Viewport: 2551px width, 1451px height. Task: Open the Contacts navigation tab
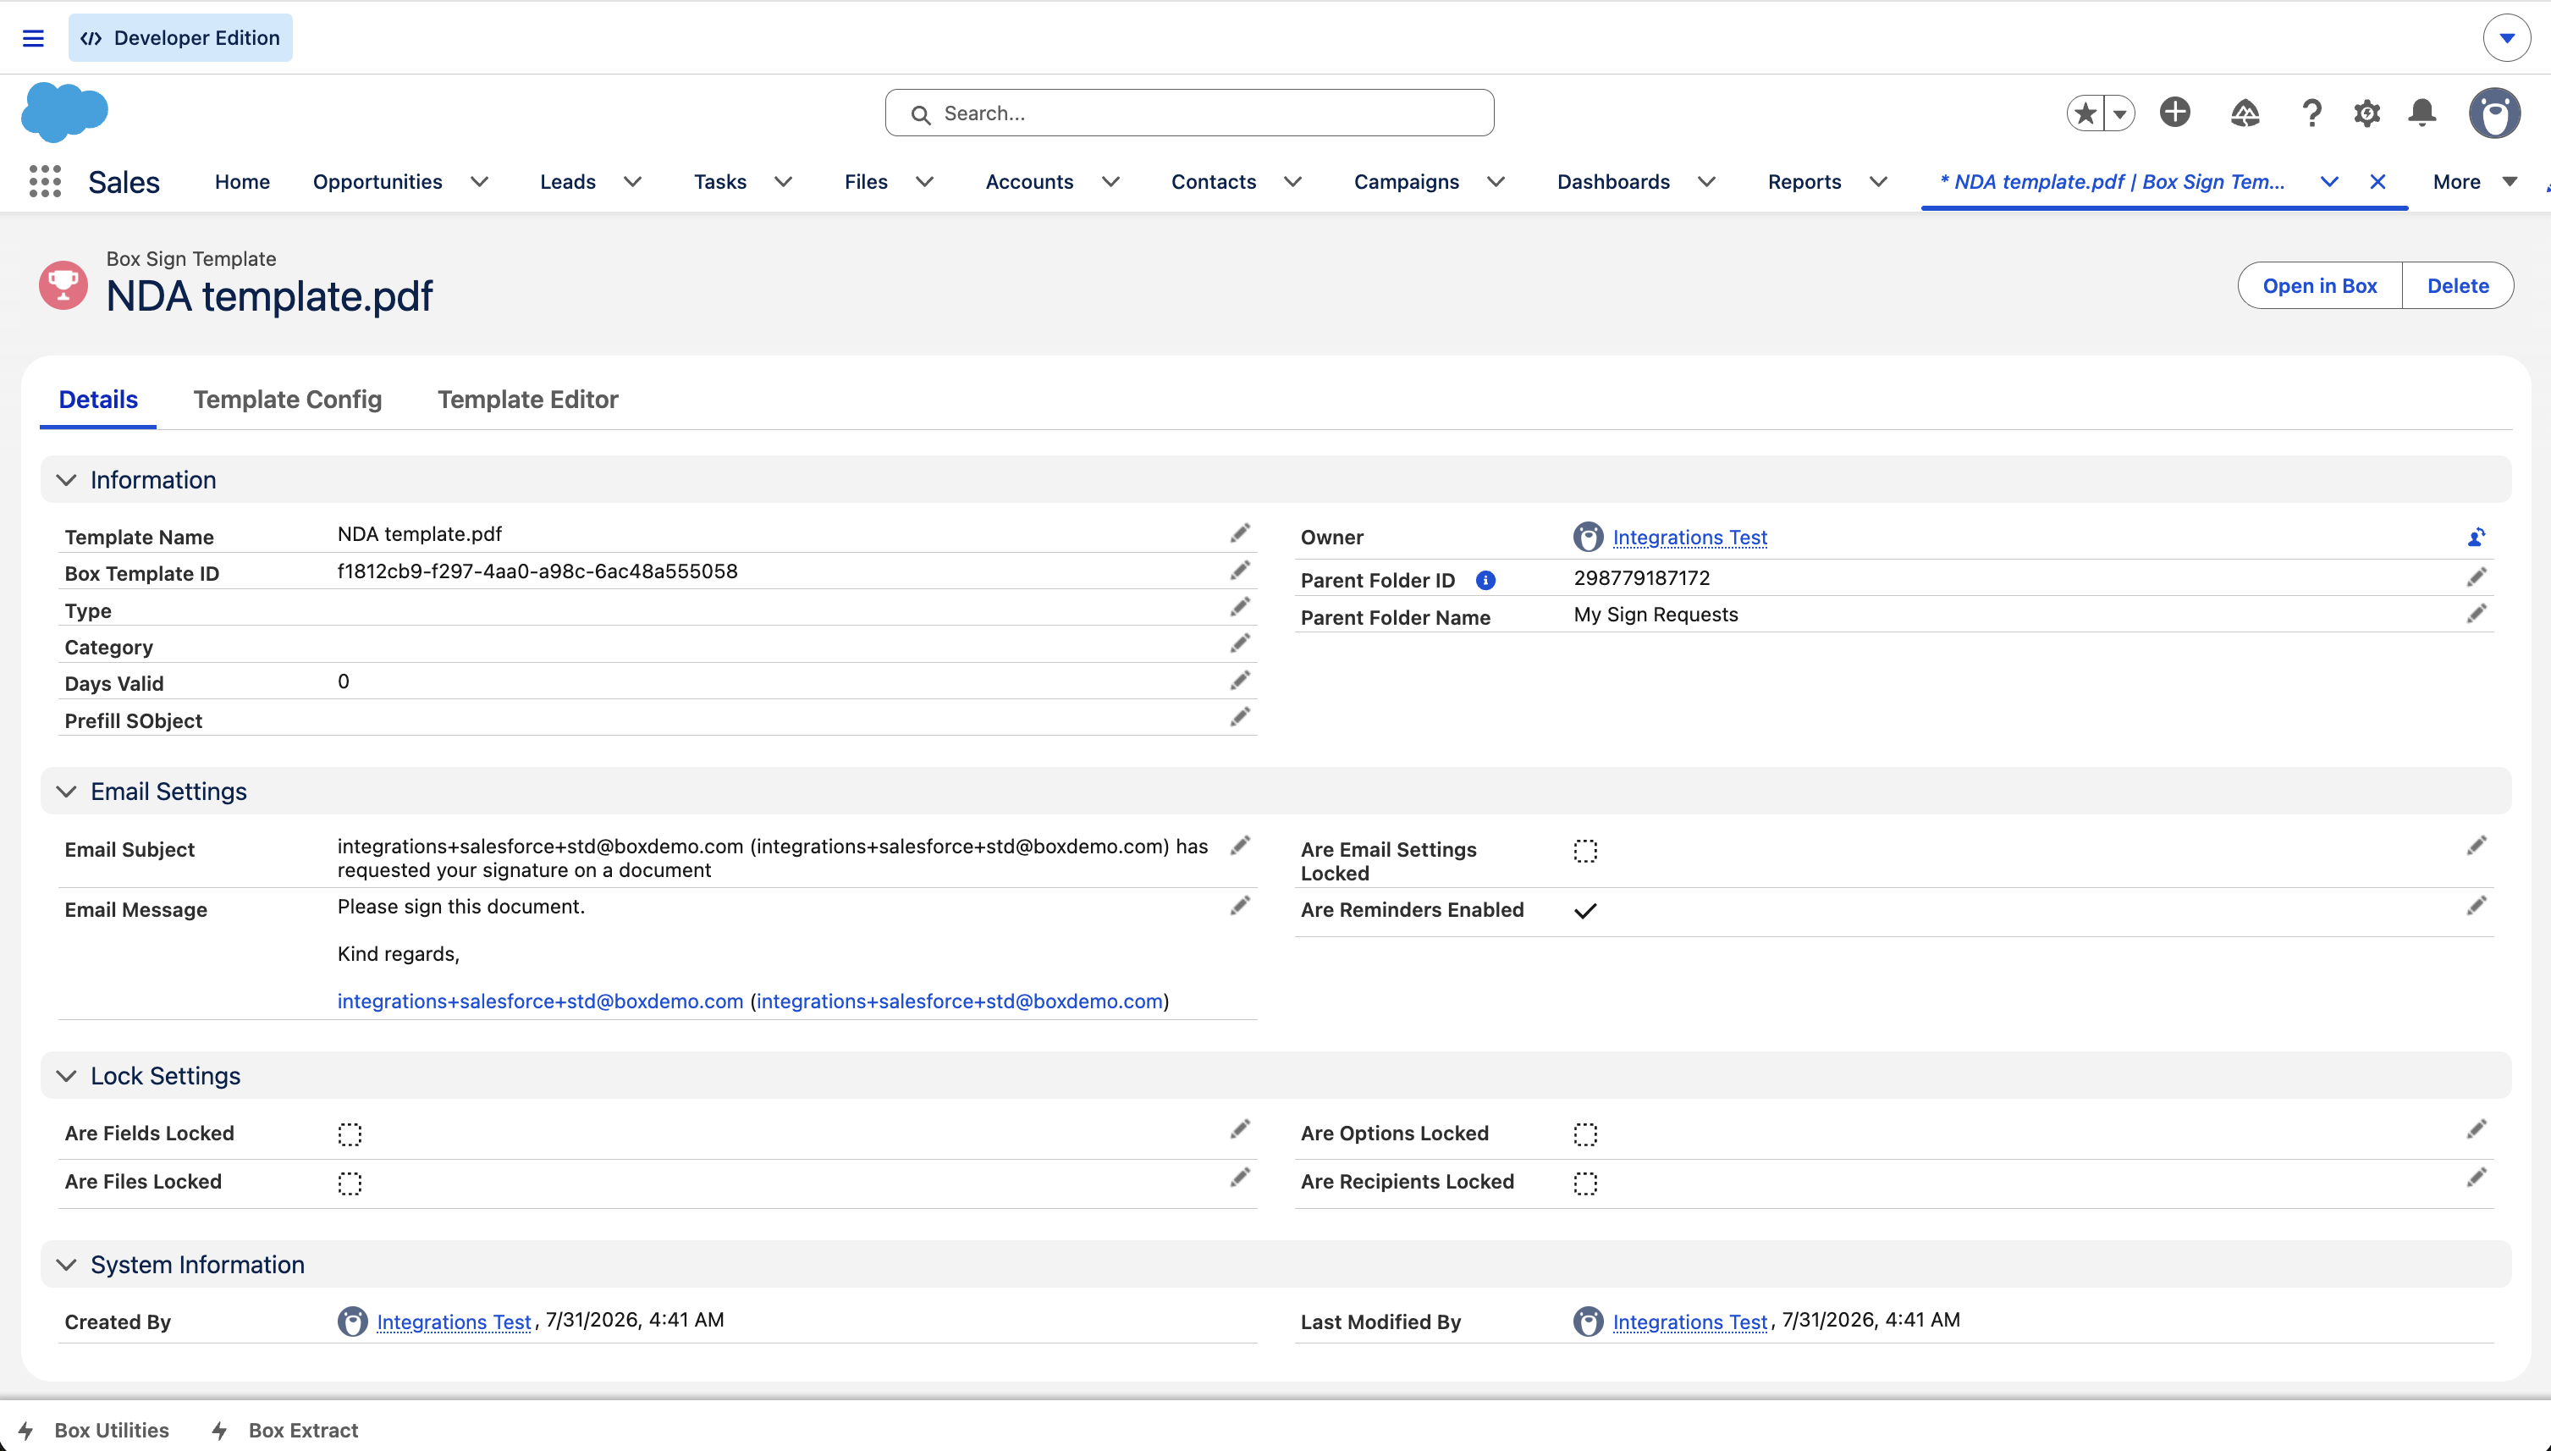pyautogui.click(x=1213, y=181)
